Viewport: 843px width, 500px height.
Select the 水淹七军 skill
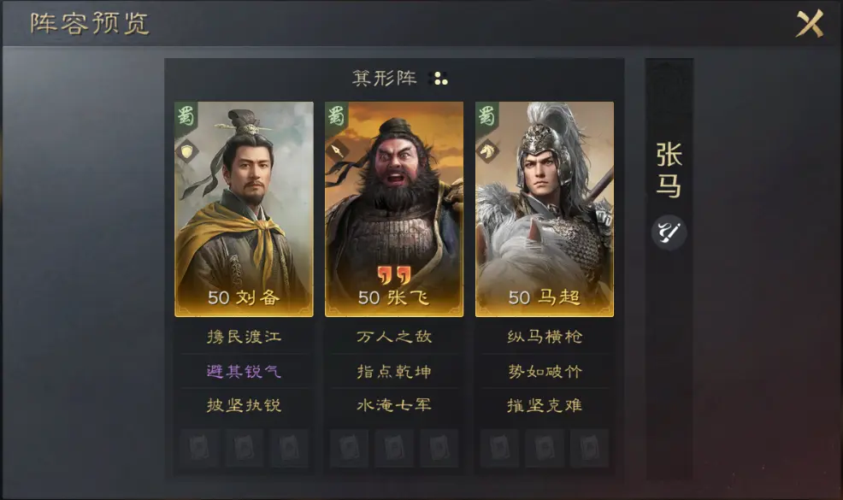(x=394, y=405)
